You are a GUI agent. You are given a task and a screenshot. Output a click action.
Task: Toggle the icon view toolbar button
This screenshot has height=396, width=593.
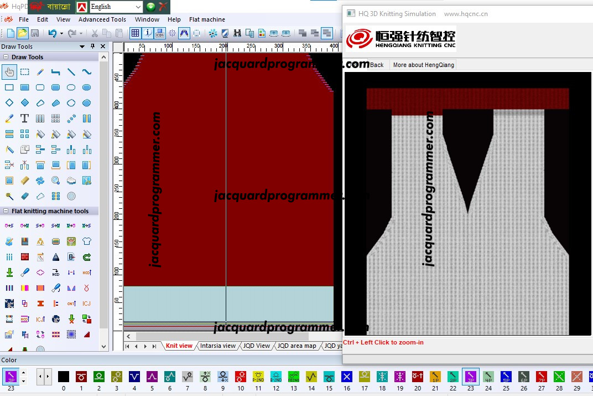160,33
